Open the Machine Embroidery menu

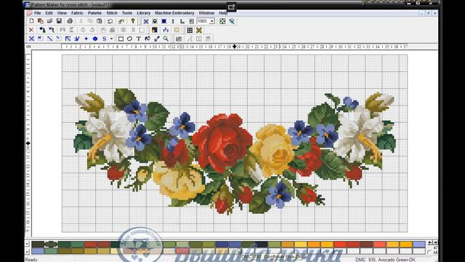click(174, 13)
